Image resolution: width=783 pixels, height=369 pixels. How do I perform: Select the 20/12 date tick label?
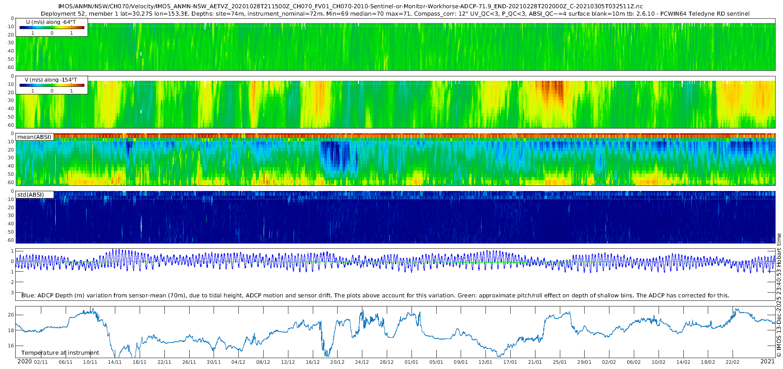(337, 362)
